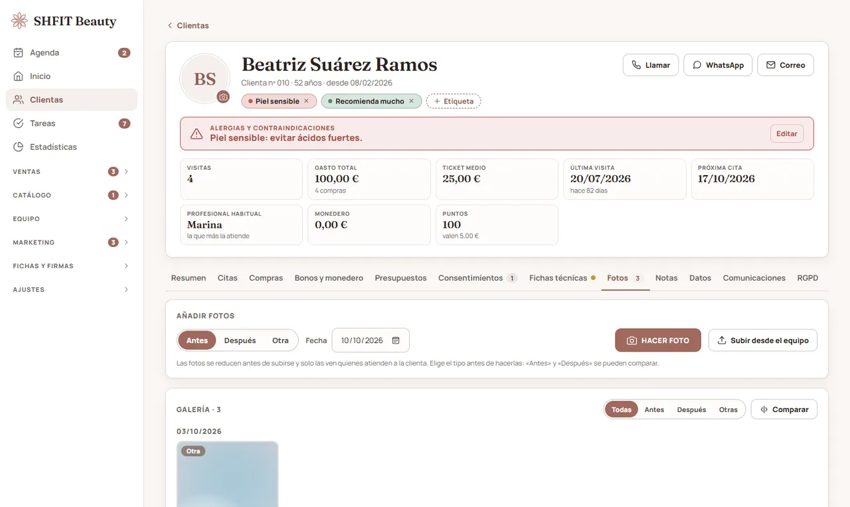Click the Fecha date input field
This screenshot has height=507, width=850.
371,340
